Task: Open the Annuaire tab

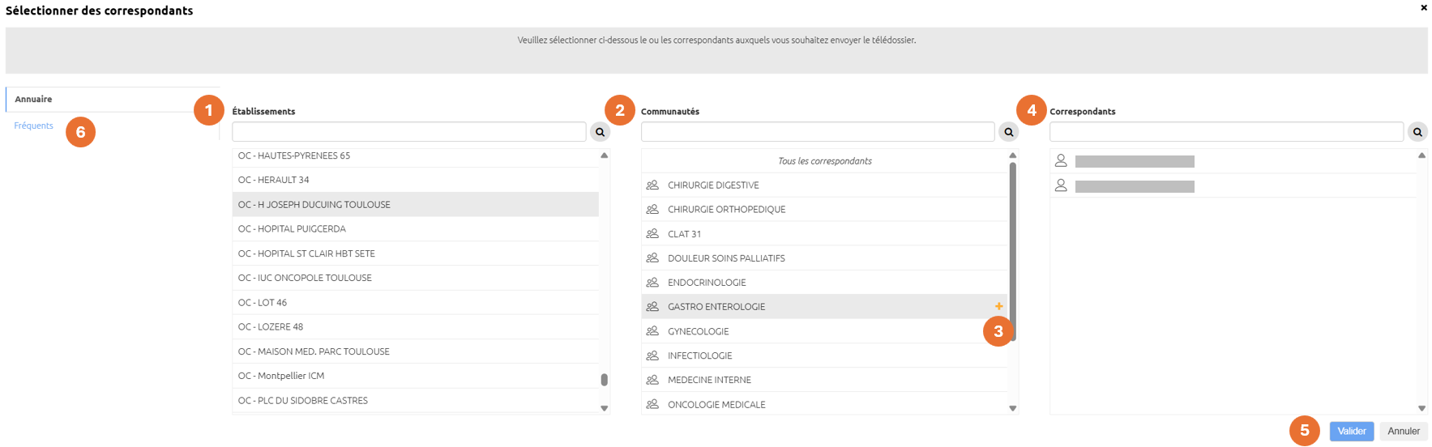Action: 33,99
